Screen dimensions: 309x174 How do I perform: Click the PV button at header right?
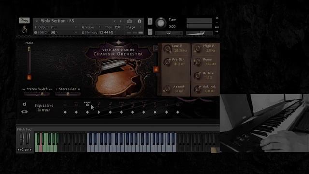[x=217, y=31]
